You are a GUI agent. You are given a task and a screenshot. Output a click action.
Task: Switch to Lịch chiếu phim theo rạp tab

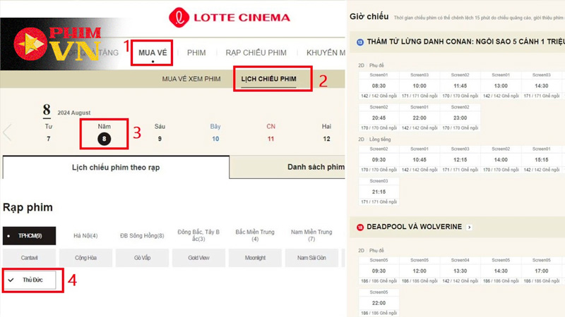point(116,167)
